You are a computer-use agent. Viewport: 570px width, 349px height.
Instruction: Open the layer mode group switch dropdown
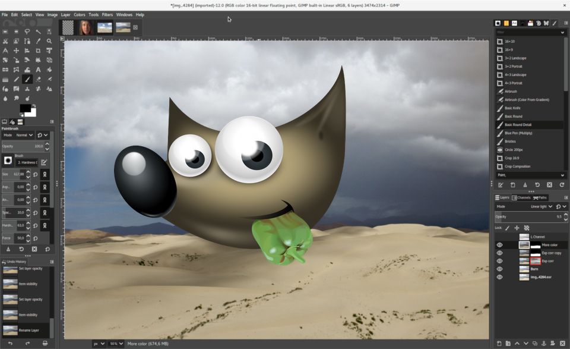point(561,206)
